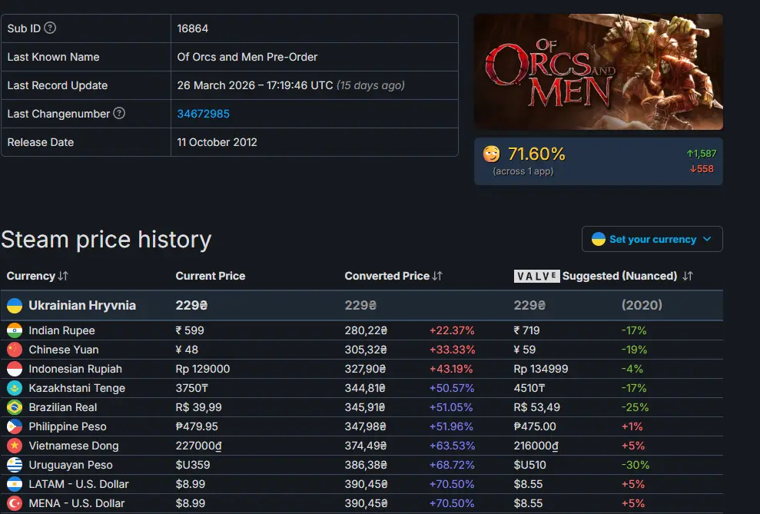Click the -30% suggested difference

coord(636,465)
